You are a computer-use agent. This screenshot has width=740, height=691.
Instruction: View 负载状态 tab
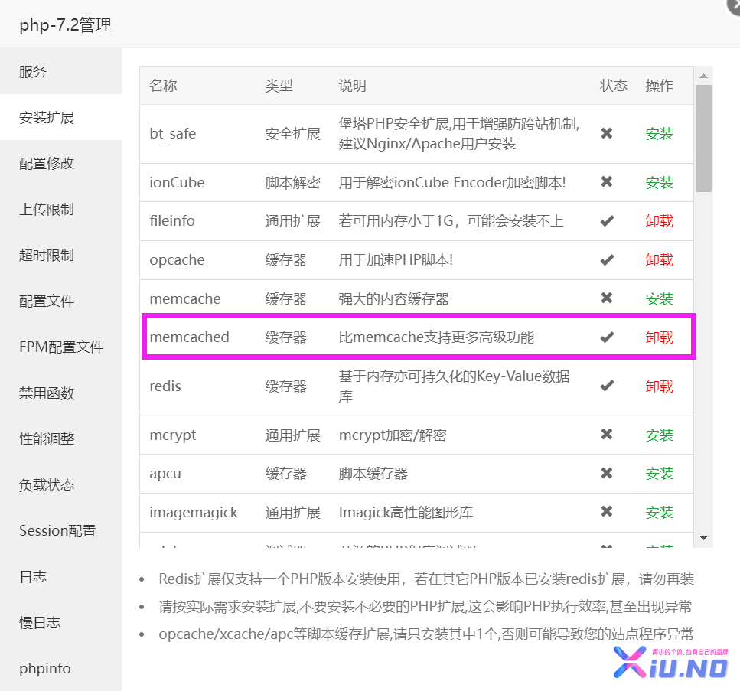(61, 484)
